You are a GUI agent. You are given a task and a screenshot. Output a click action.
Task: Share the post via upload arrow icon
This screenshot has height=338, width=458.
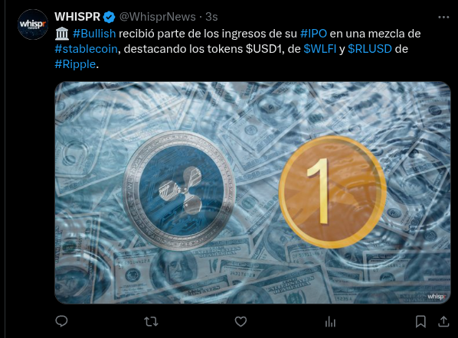pos(443,321)
